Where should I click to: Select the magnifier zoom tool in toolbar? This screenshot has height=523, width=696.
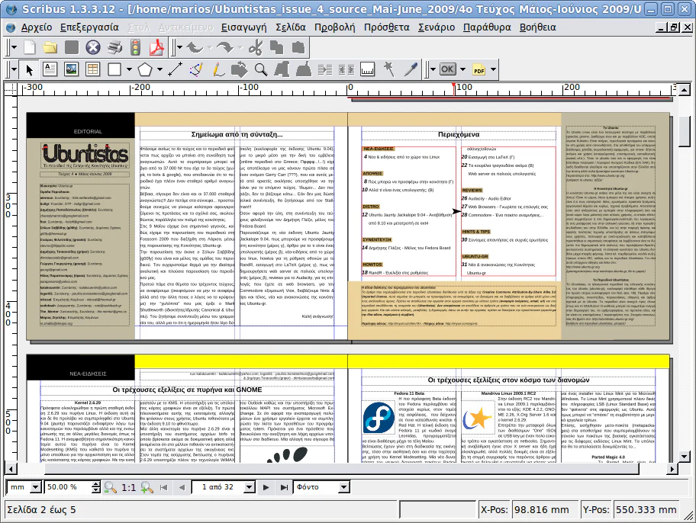click(x=260, y=69)
